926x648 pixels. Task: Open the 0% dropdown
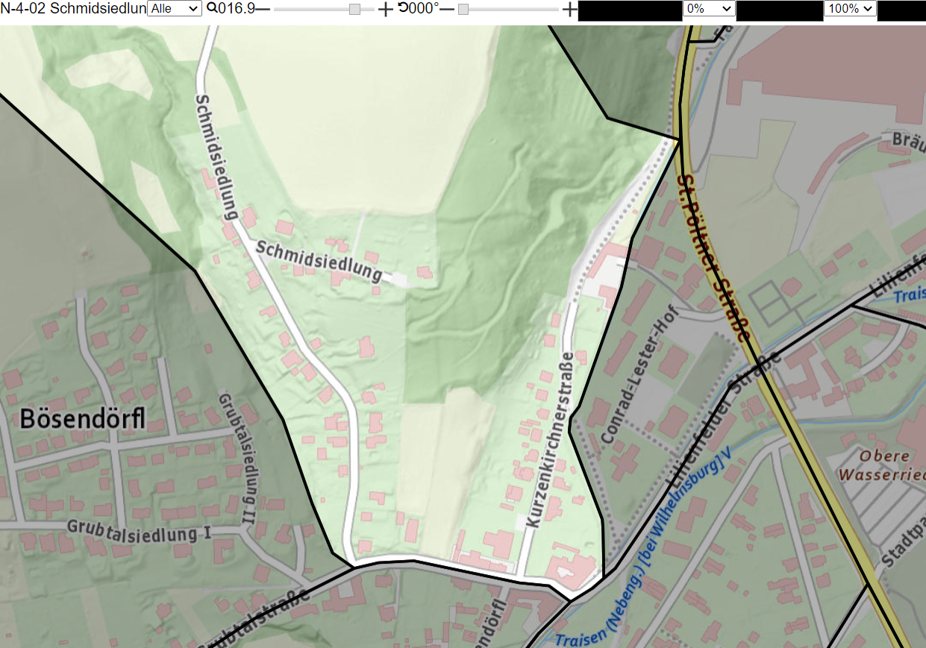pyautogui.click(x=709, y=9)
